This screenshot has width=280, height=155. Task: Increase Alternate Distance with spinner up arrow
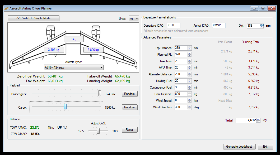click(189, 73)
